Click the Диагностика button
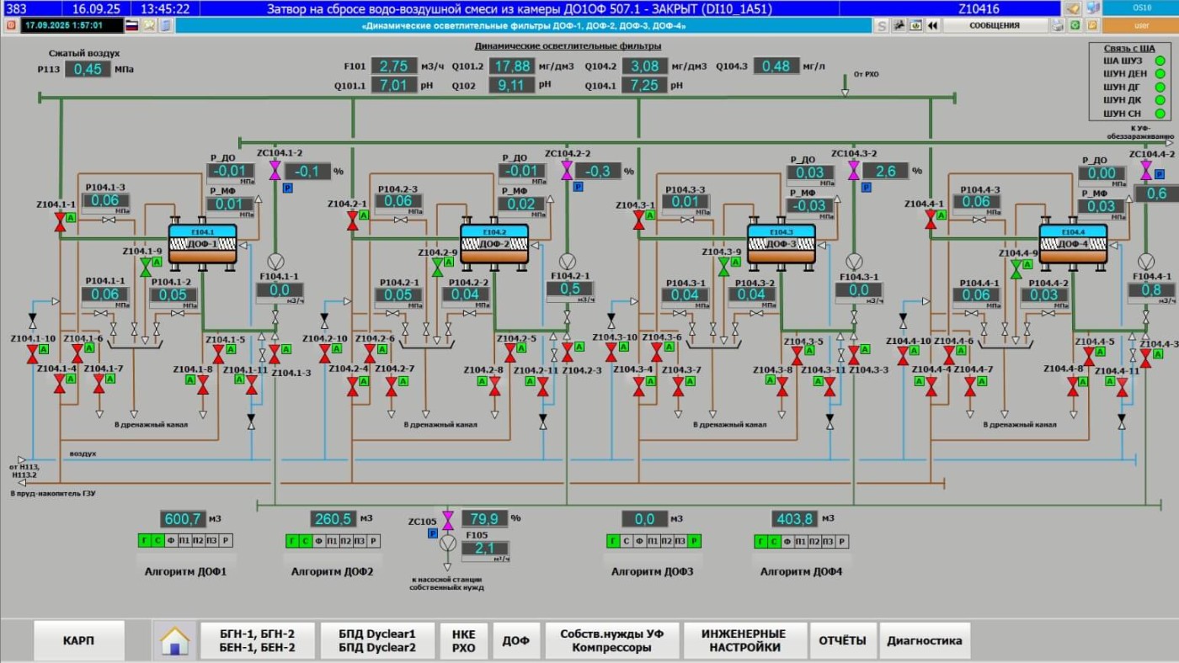 [924, 641]
